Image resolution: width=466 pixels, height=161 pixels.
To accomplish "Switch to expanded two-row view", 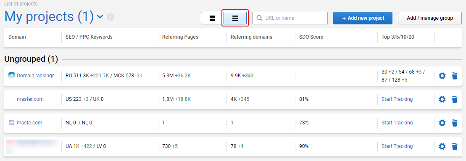I will [212, 18].
